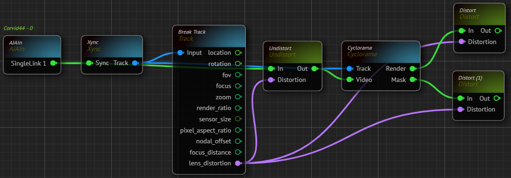This screenshot has width=511, height=178.
Task: Click the Distortion input pin on Undistort
Action: click(271, 80)
